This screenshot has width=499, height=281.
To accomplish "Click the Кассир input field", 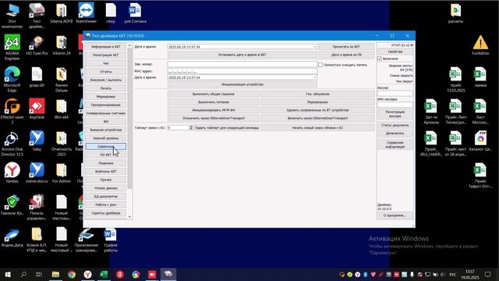I will click(x=395, y=94).
